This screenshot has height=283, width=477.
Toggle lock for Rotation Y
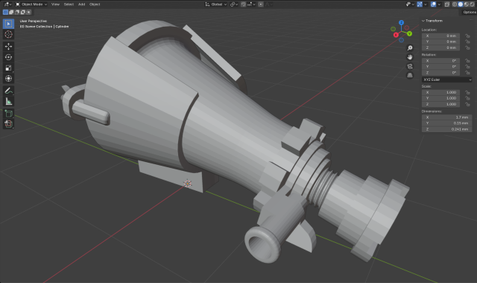[x=467, y=67]
